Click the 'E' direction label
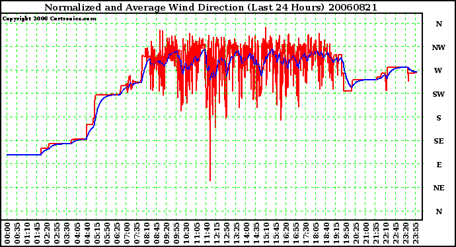This screenshot has width=456, height=247. (439, 165)
